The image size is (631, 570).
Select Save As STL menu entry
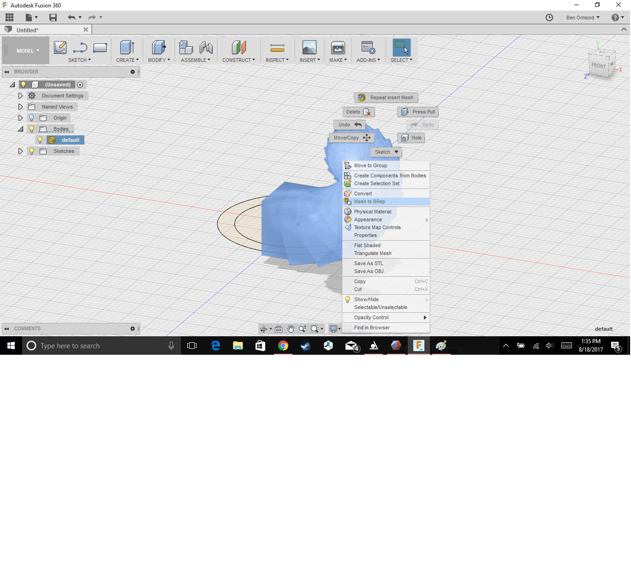[386, 263]
